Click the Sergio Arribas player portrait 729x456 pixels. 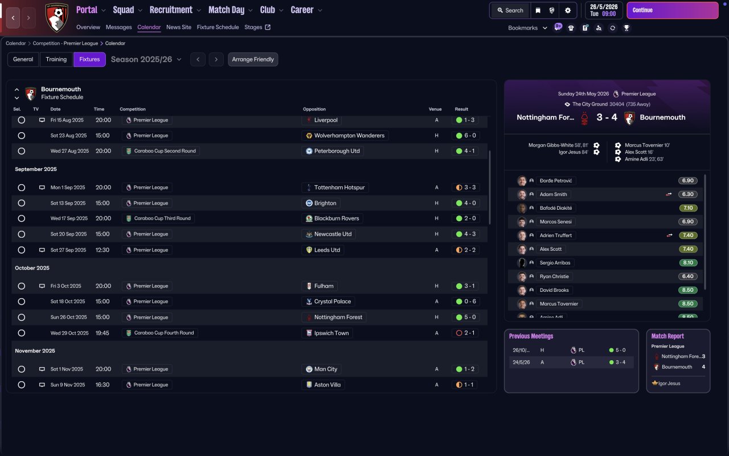click(x=522, y=263)
